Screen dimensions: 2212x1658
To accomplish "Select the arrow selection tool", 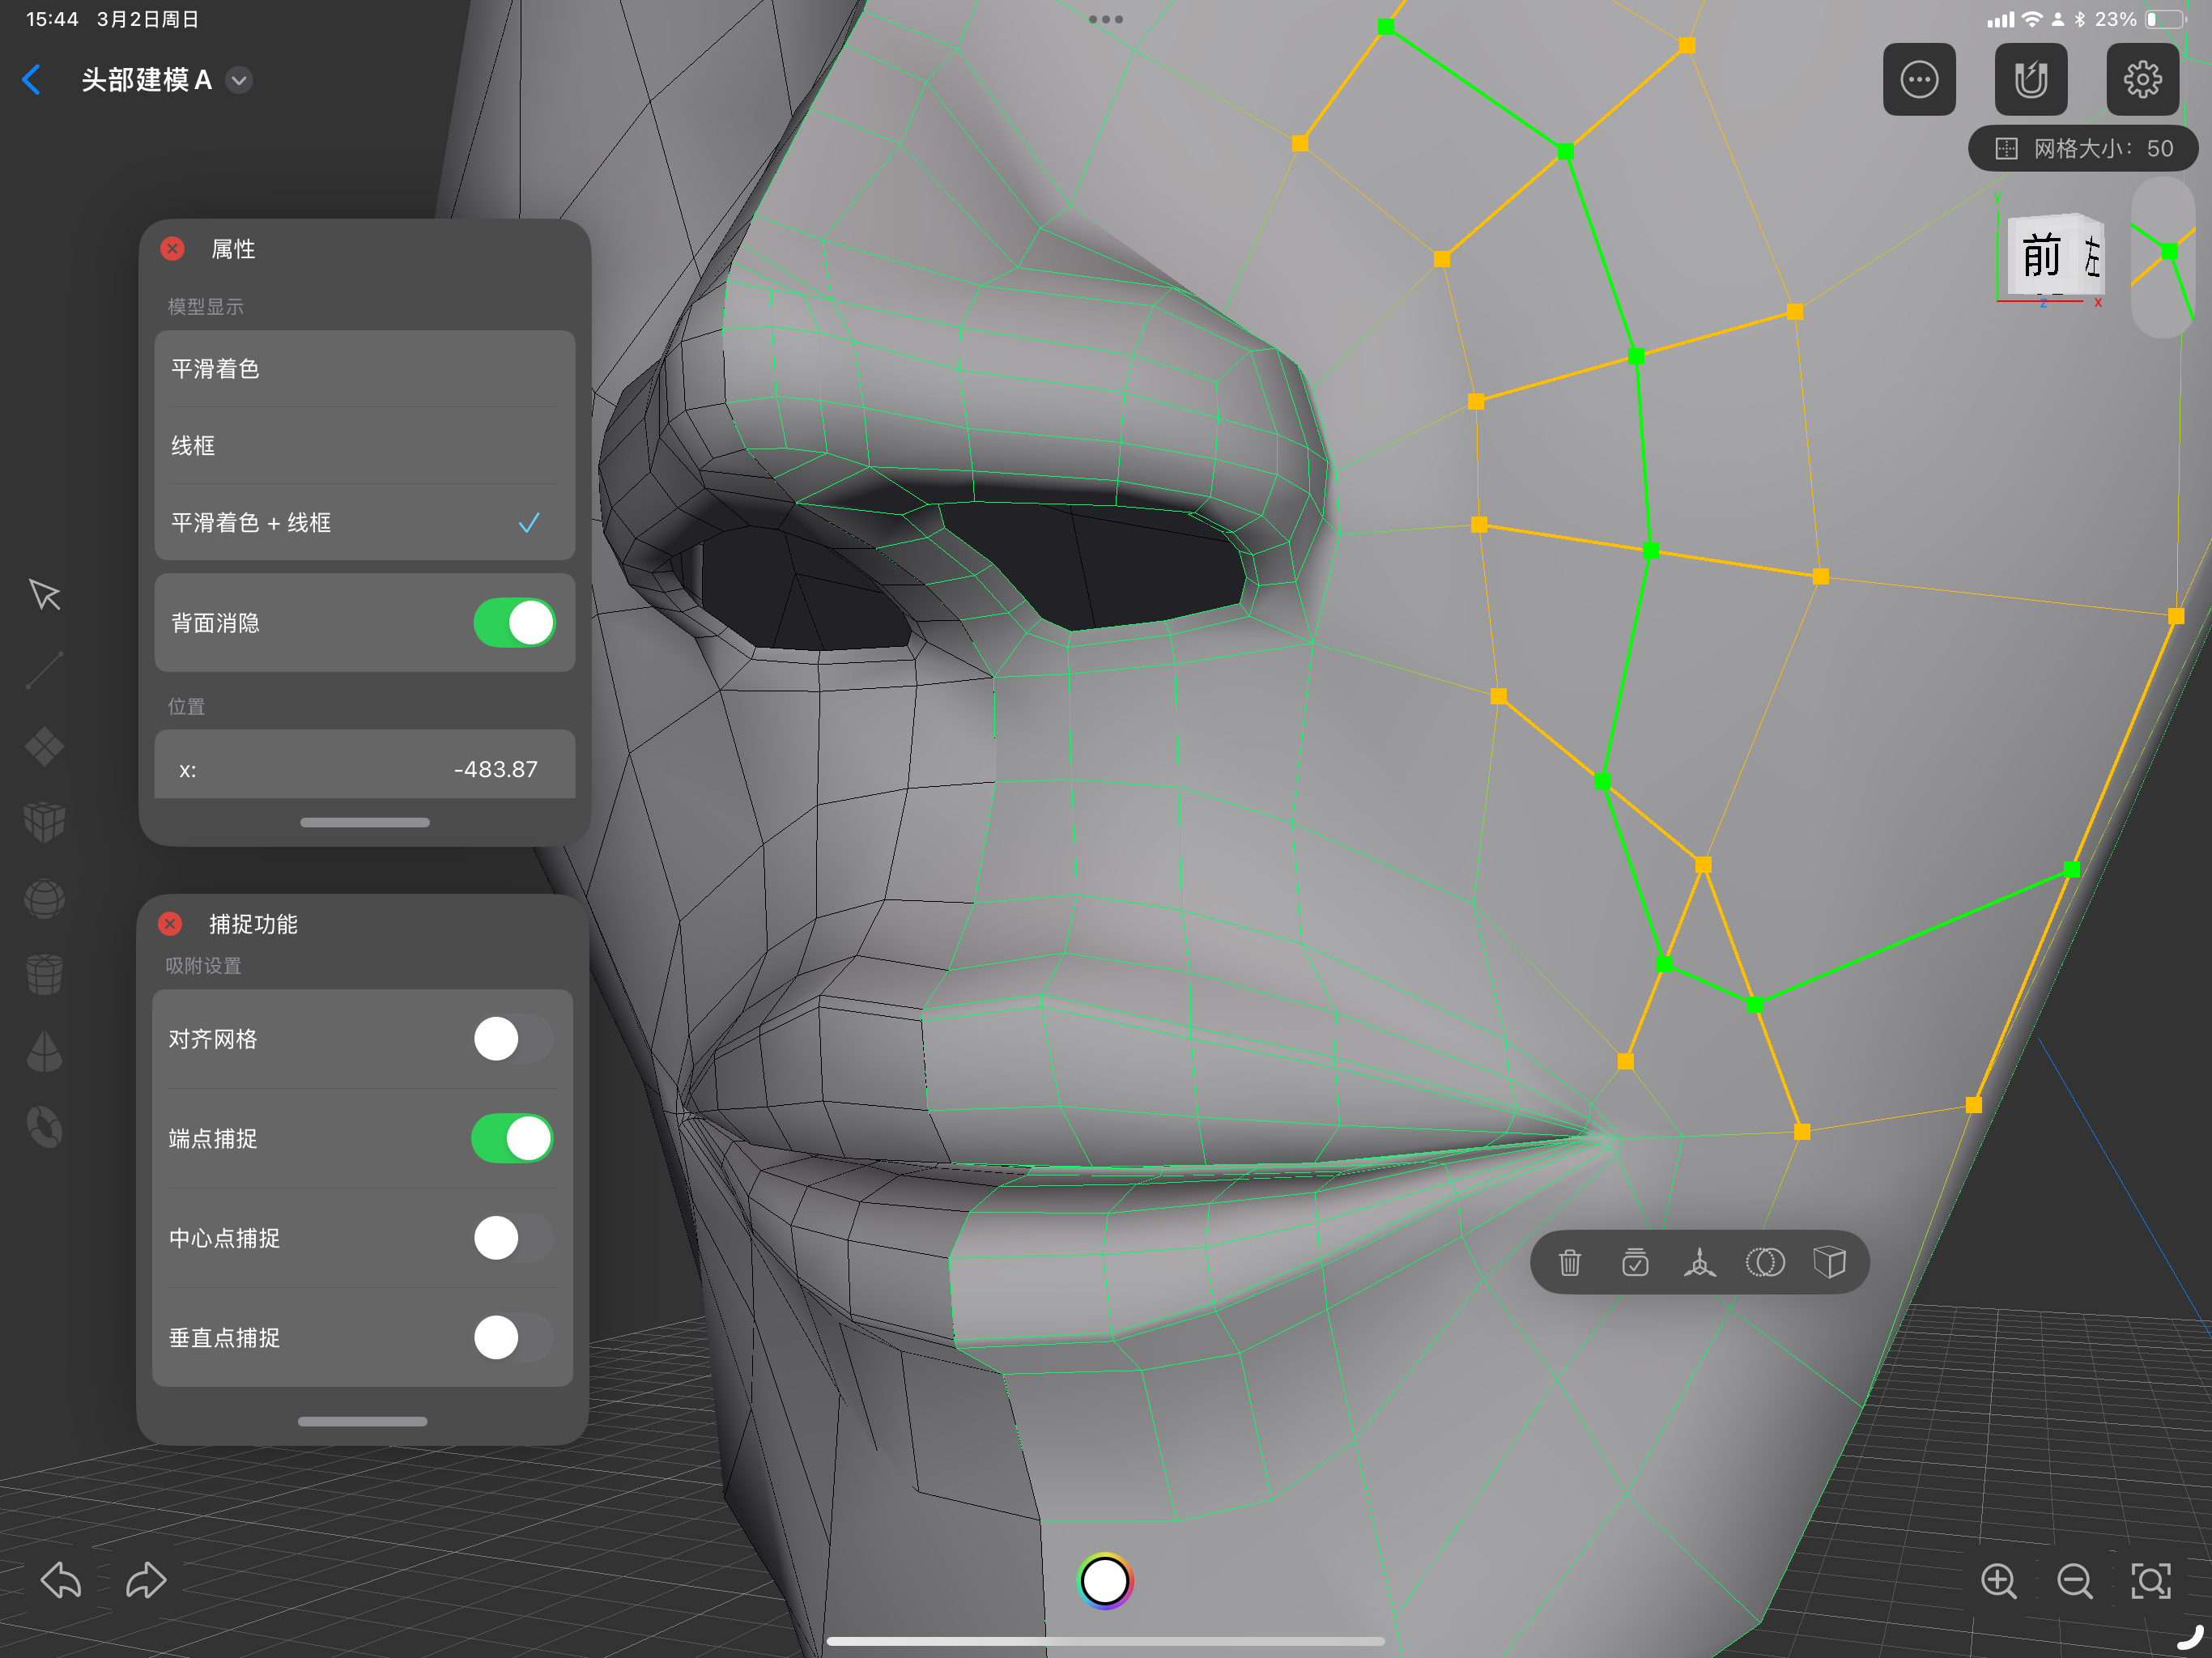I will point(45,595).
